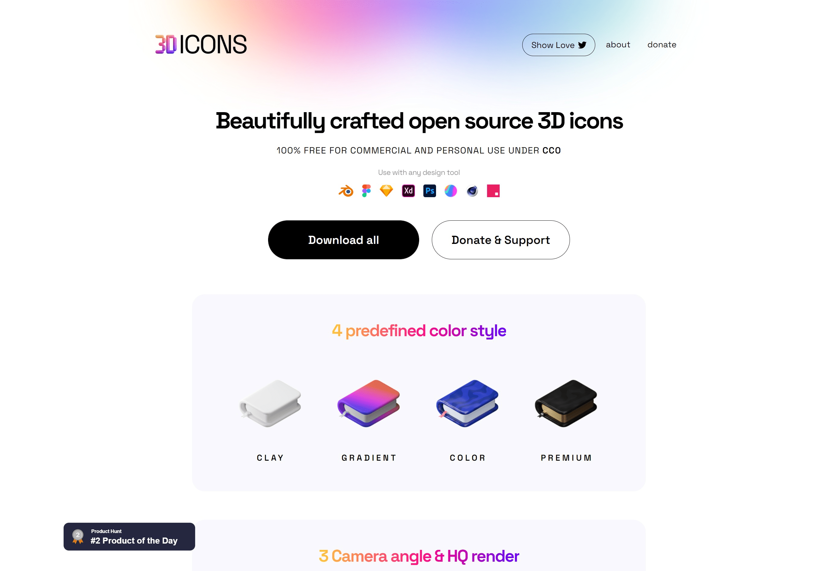This screenshot has width=838, height=571.
Task: Click the Donate & Support button
Action: click(501, 240)
